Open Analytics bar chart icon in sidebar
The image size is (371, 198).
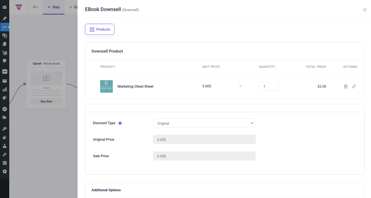click(5, 89)
